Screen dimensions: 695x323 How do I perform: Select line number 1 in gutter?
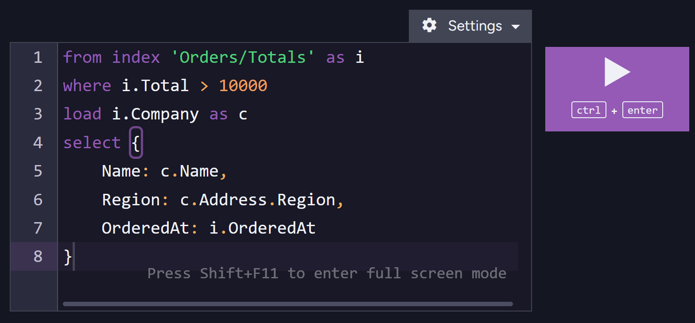coord(38,57)
